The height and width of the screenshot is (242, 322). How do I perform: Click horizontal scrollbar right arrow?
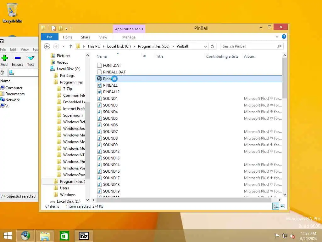coord(279,200)
